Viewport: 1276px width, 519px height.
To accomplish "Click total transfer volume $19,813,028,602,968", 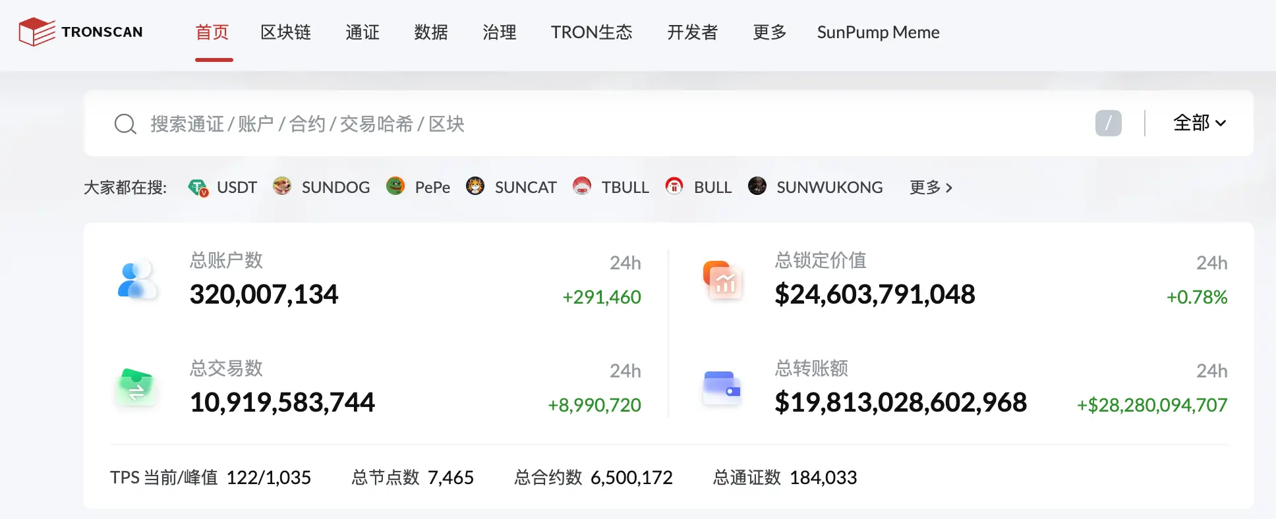I will pos(900,402).
